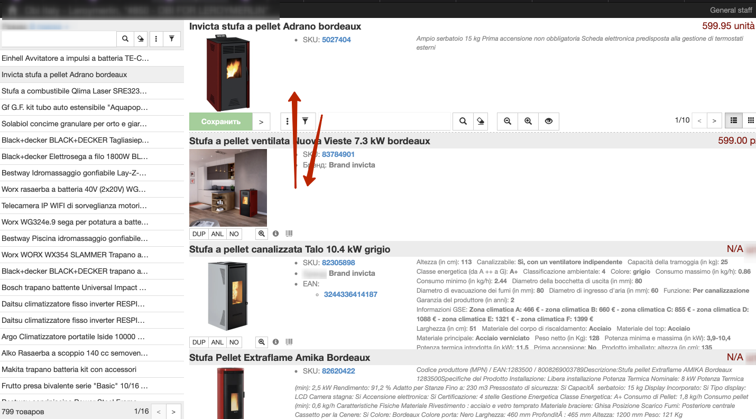Image resolution: width=756 pixels, height=419 pixels.
Task: Click General staff in the top bar
Action: coord(731,10)
